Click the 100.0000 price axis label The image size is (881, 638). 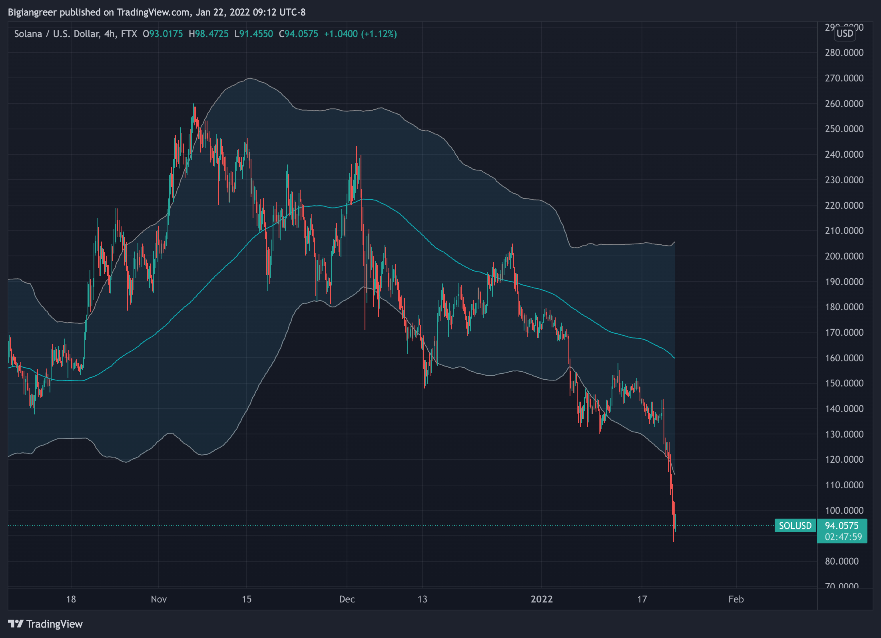tap(844, 510)
